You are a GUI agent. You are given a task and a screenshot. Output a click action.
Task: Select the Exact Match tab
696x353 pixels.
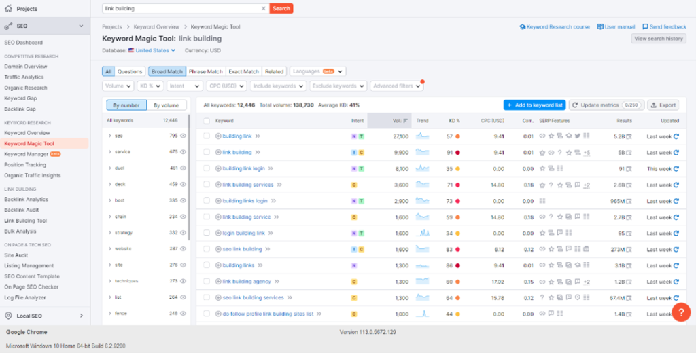244,71
